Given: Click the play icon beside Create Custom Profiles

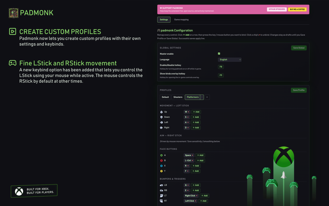Looking at the screenshot, I should (13, 31).
